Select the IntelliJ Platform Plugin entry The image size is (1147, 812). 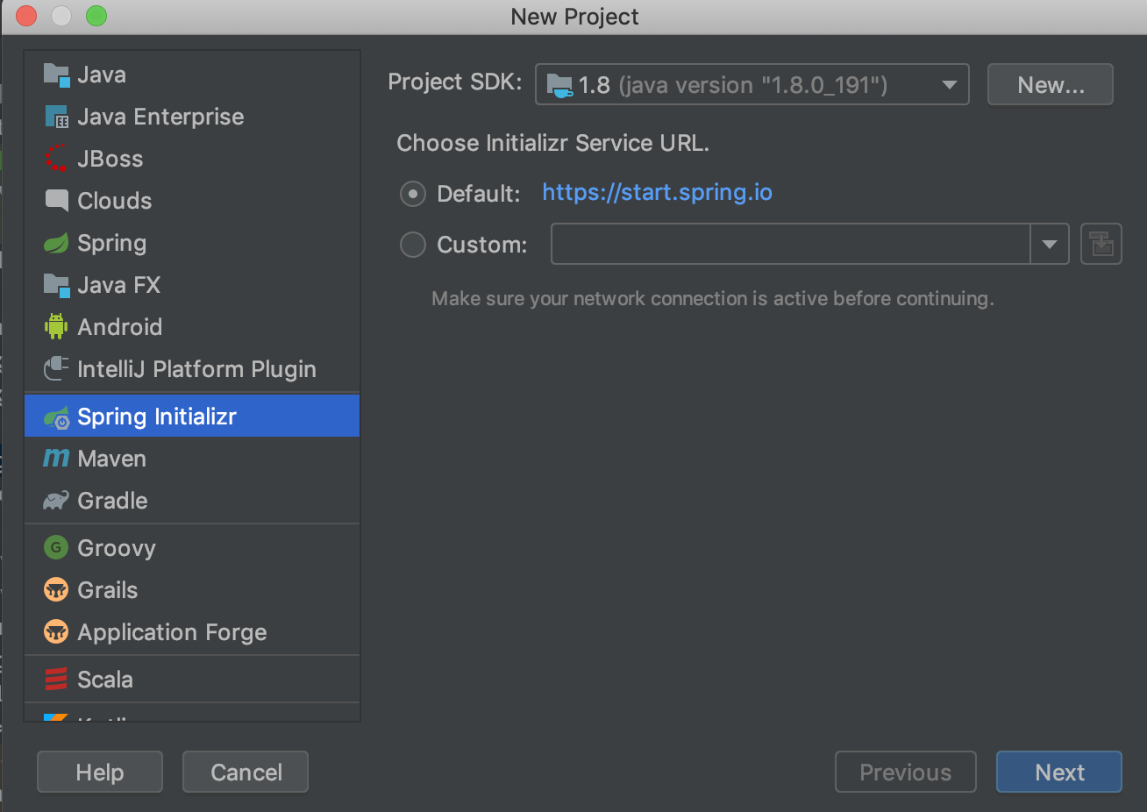pyautogui.click(x=192, y=369)
